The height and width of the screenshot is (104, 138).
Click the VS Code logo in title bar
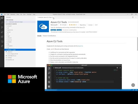coord(1,14)
